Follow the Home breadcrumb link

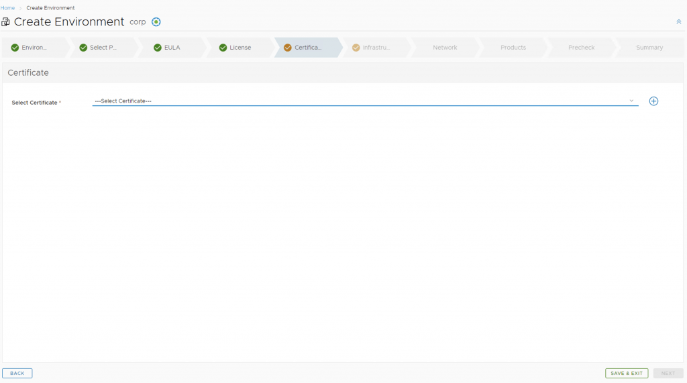(x=7, y=8)
